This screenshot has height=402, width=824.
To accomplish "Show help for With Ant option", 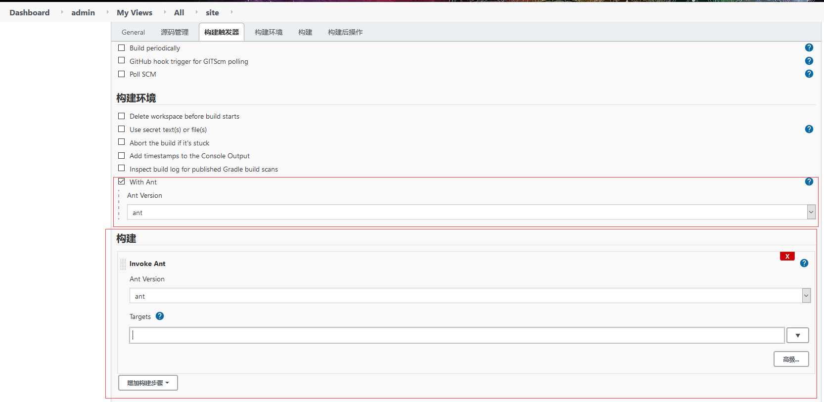I will click(x=809, y=181).
